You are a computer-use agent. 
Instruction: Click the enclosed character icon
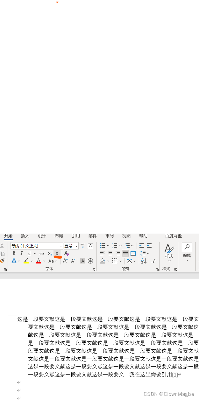[90, 261]
